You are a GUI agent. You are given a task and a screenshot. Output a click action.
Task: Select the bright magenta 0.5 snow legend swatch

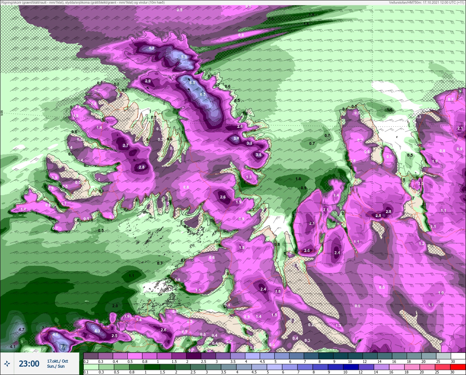[x=135, y=356]
